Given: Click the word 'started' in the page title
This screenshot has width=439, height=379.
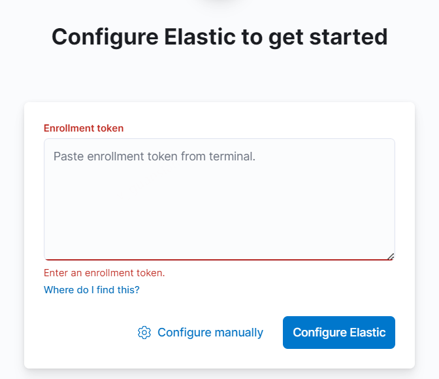Looking at the screenshot, I should (349, 37).
